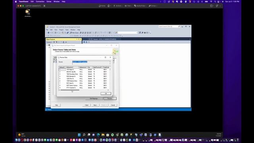The height and width of the screenshot is (143, 254).
Task: Click the refresh icon in the Object Explorer toolbar
Action: (63, 42)
